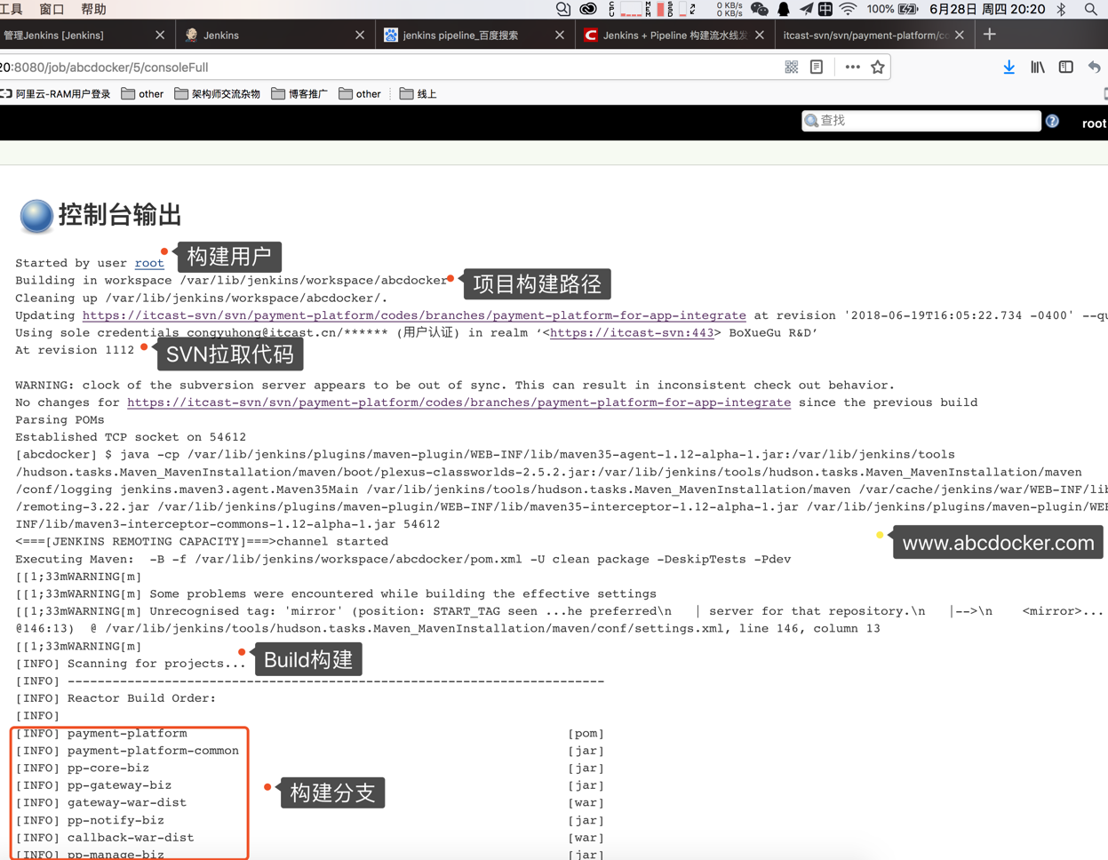This screenshot has height=860, width=1108.
Task: Open the 帮助 menu
Action: tap(93, 10)
